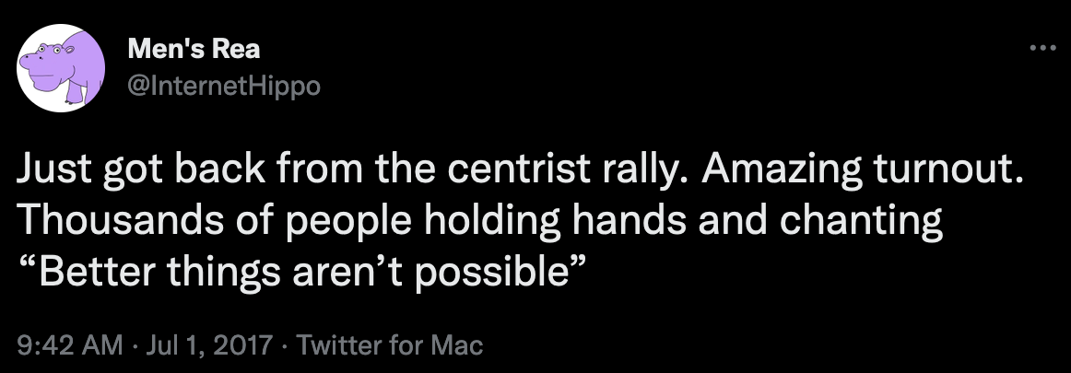Click the Jul 1, 2017 date
The image size is (1071, 373).
[206, 345]
